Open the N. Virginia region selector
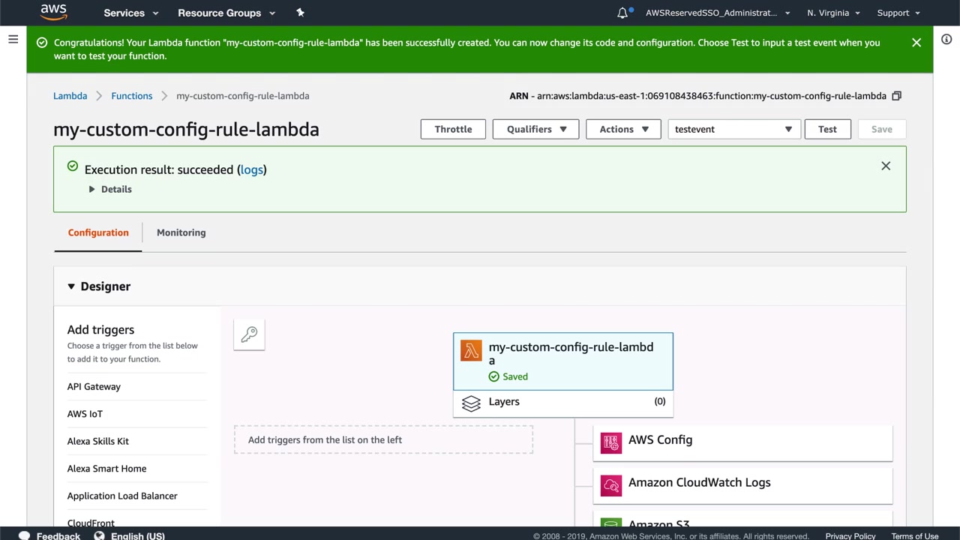Screen dimensions: 960x540 tap(833, 13)
